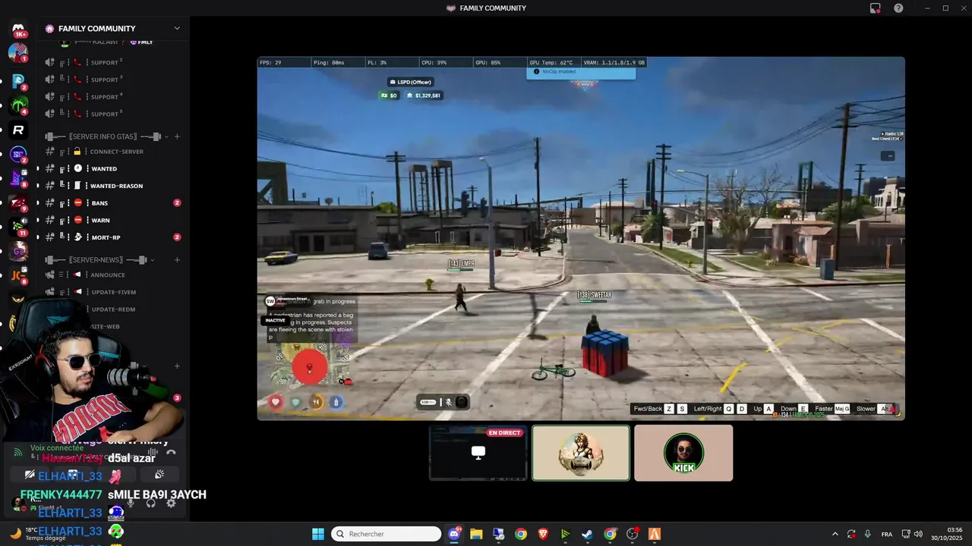Open the WANTED-REASON channel

point(112,186)
